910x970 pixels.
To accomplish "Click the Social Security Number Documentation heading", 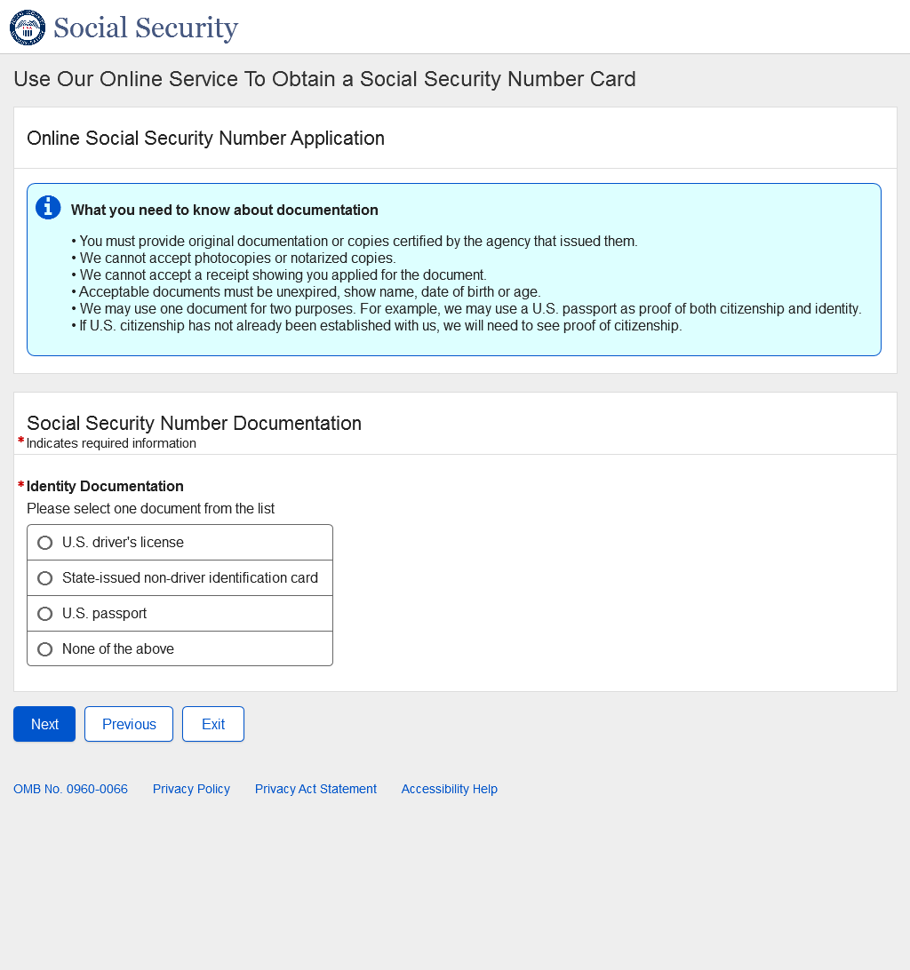I will point(194,423).
